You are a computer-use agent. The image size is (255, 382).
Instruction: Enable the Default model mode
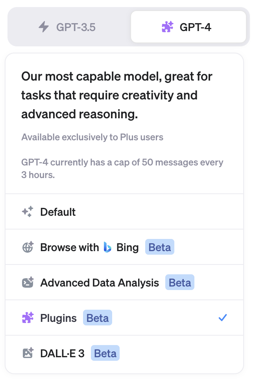click(x=58, y=212)
